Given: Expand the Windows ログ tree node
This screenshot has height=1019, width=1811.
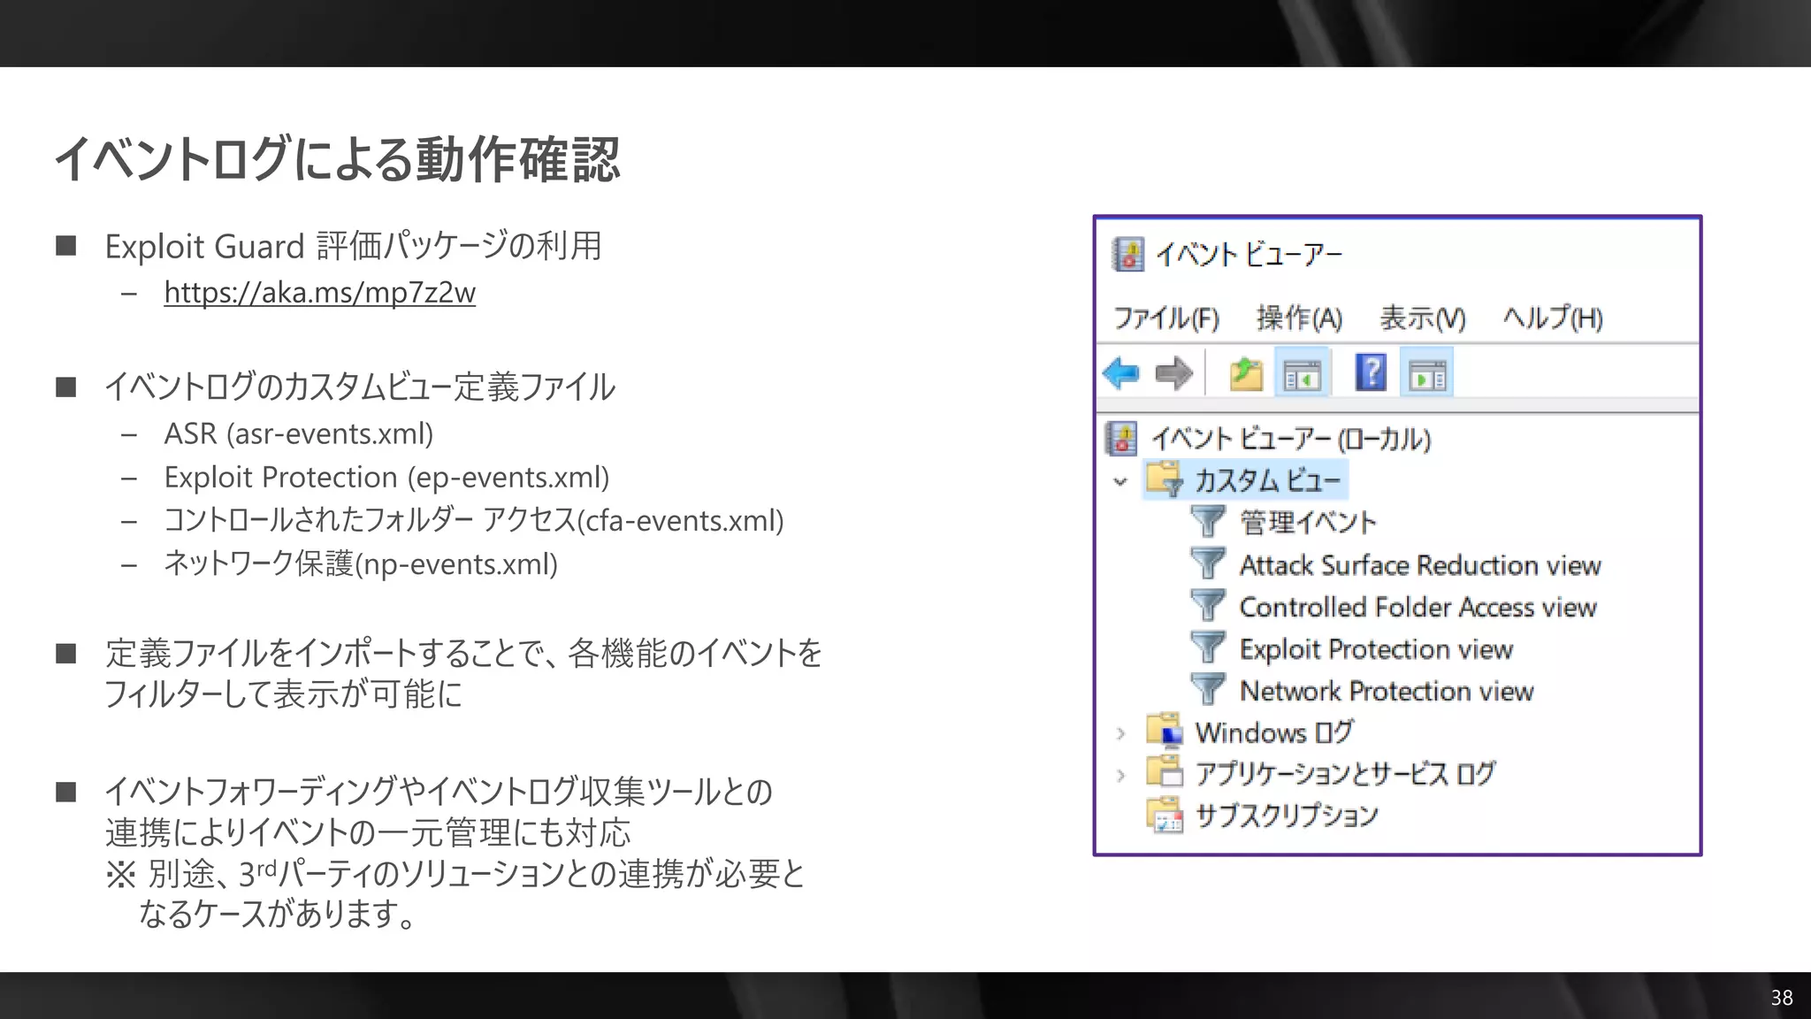Looking at the screenshot, I should 1120,733.
